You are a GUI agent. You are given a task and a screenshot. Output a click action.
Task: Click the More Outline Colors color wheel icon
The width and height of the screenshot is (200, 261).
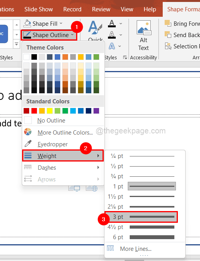(28, 132)
